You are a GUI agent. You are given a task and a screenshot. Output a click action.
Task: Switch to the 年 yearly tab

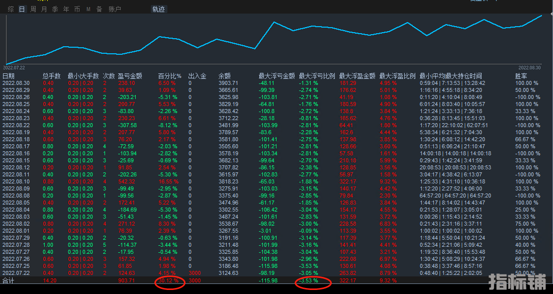(x=66, y=9)
